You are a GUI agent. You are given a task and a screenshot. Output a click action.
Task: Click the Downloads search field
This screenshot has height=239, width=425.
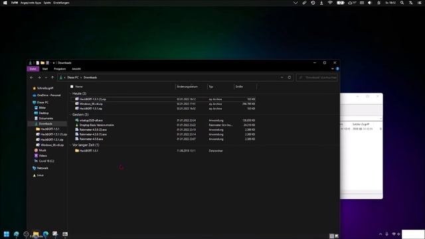(317, 78)
